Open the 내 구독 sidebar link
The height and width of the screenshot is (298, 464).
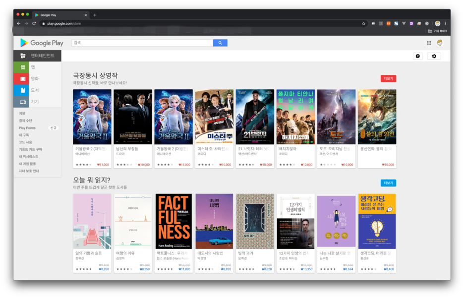(24, 135)
